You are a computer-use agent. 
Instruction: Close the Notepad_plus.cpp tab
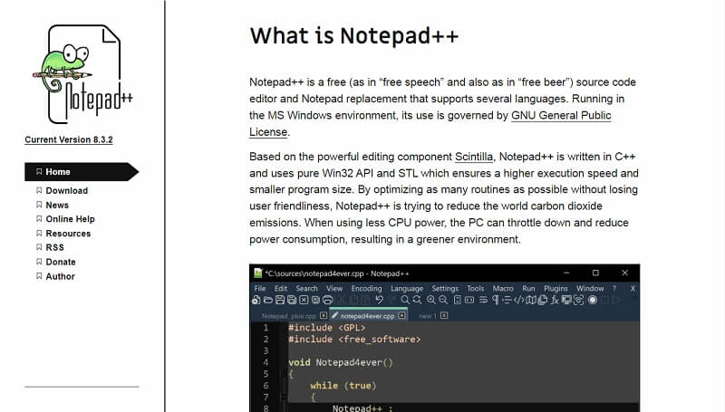324,315
